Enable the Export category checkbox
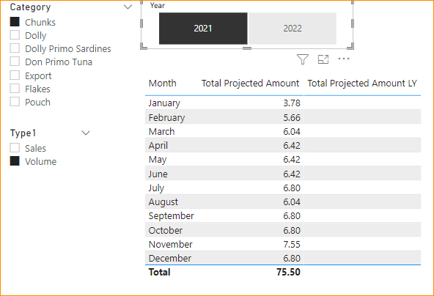Screen dimensions: 434x296 click(x=15, y=75)
